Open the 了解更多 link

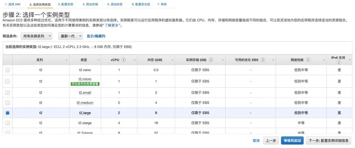click(x=111, y=25)
